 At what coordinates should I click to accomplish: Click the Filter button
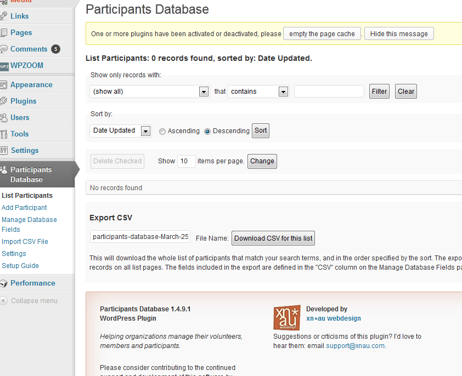[x=379, y=92]
